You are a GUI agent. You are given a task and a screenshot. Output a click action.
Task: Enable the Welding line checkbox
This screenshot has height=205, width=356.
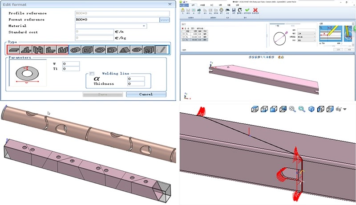point(92,74)
